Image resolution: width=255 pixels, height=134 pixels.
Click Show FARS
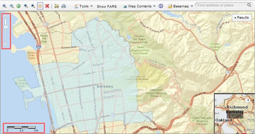coord(107,6)
